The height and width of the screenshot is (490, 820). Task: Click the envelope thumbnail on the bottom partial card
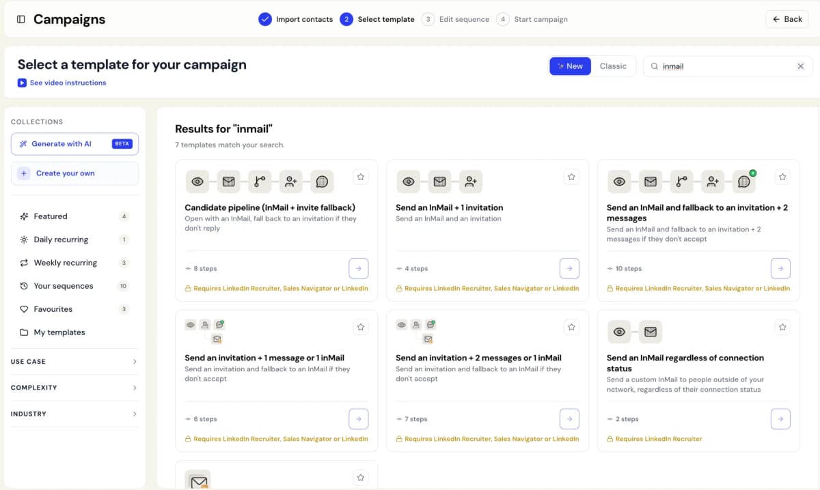[198, 480]
